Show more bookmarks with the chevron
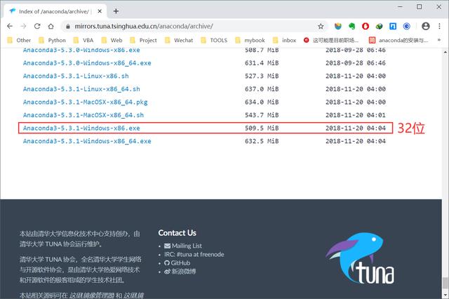 tap(438, 40)
